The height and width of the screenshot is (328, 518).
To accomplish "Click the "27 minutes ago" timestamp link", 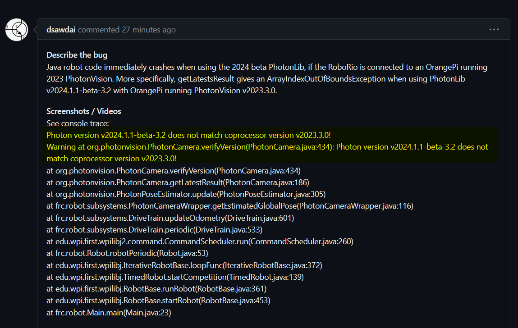I will click(149, 30).
